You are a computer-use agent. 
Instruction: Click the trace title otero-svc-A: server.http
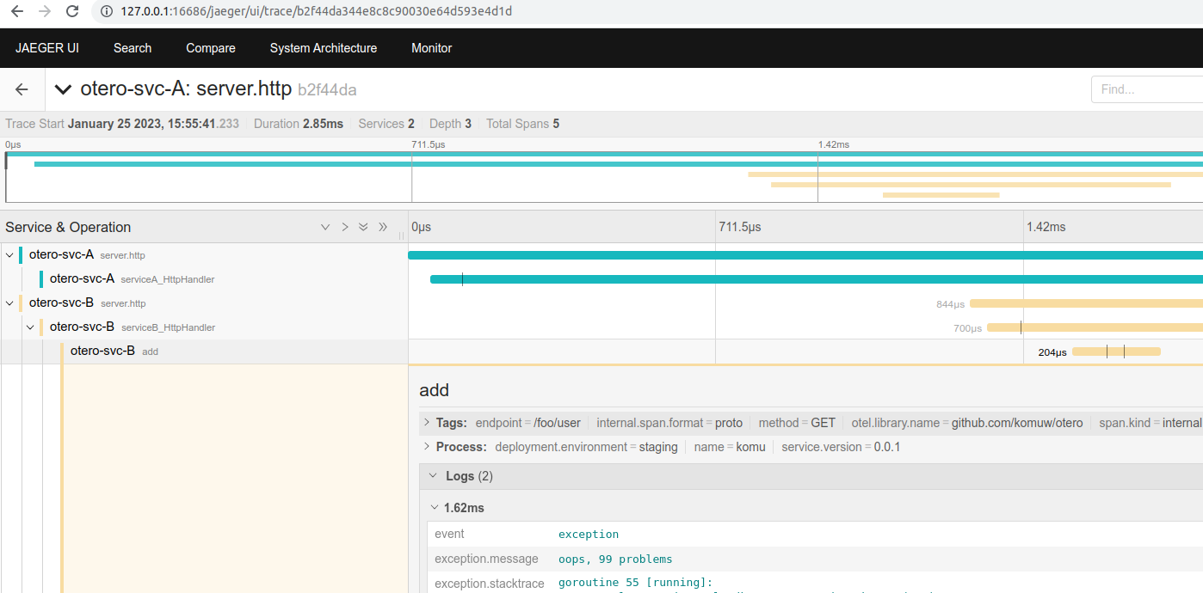pos(187,89)
